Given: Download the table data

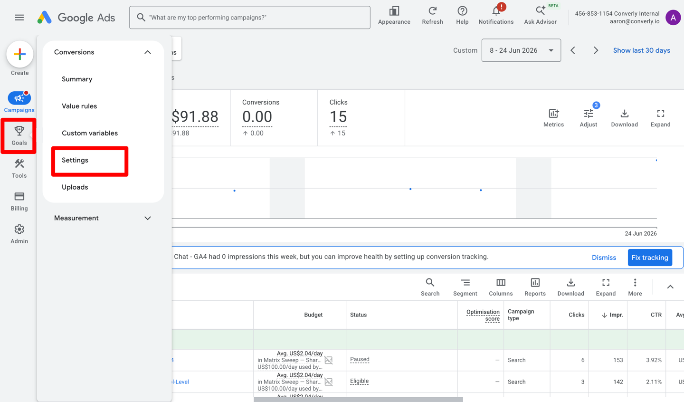Looking at the screenshot, I should (x=570, y=287).
